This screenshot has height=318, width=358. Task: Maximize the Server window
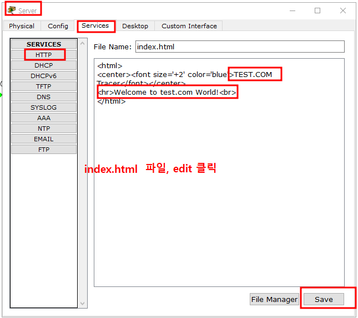coord(317,11)
